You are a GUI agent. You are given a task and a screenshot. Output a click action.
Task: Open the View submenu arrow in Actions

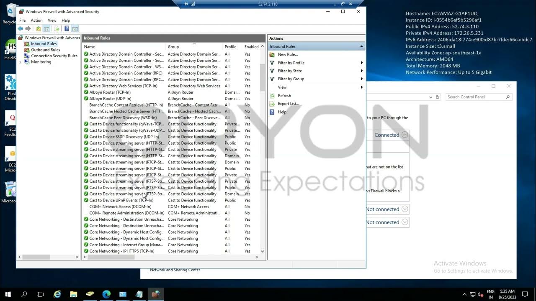click(x=362, y=87)
